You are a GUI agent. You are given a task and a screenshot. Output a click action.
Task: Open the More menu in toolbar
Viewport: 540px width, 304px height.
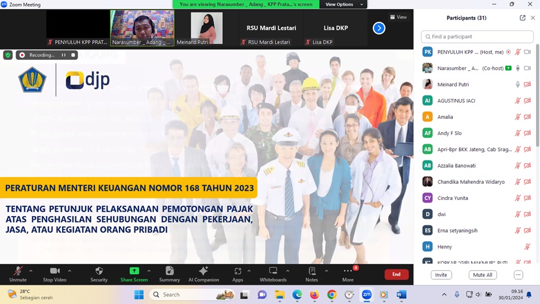tap(348, 271)
